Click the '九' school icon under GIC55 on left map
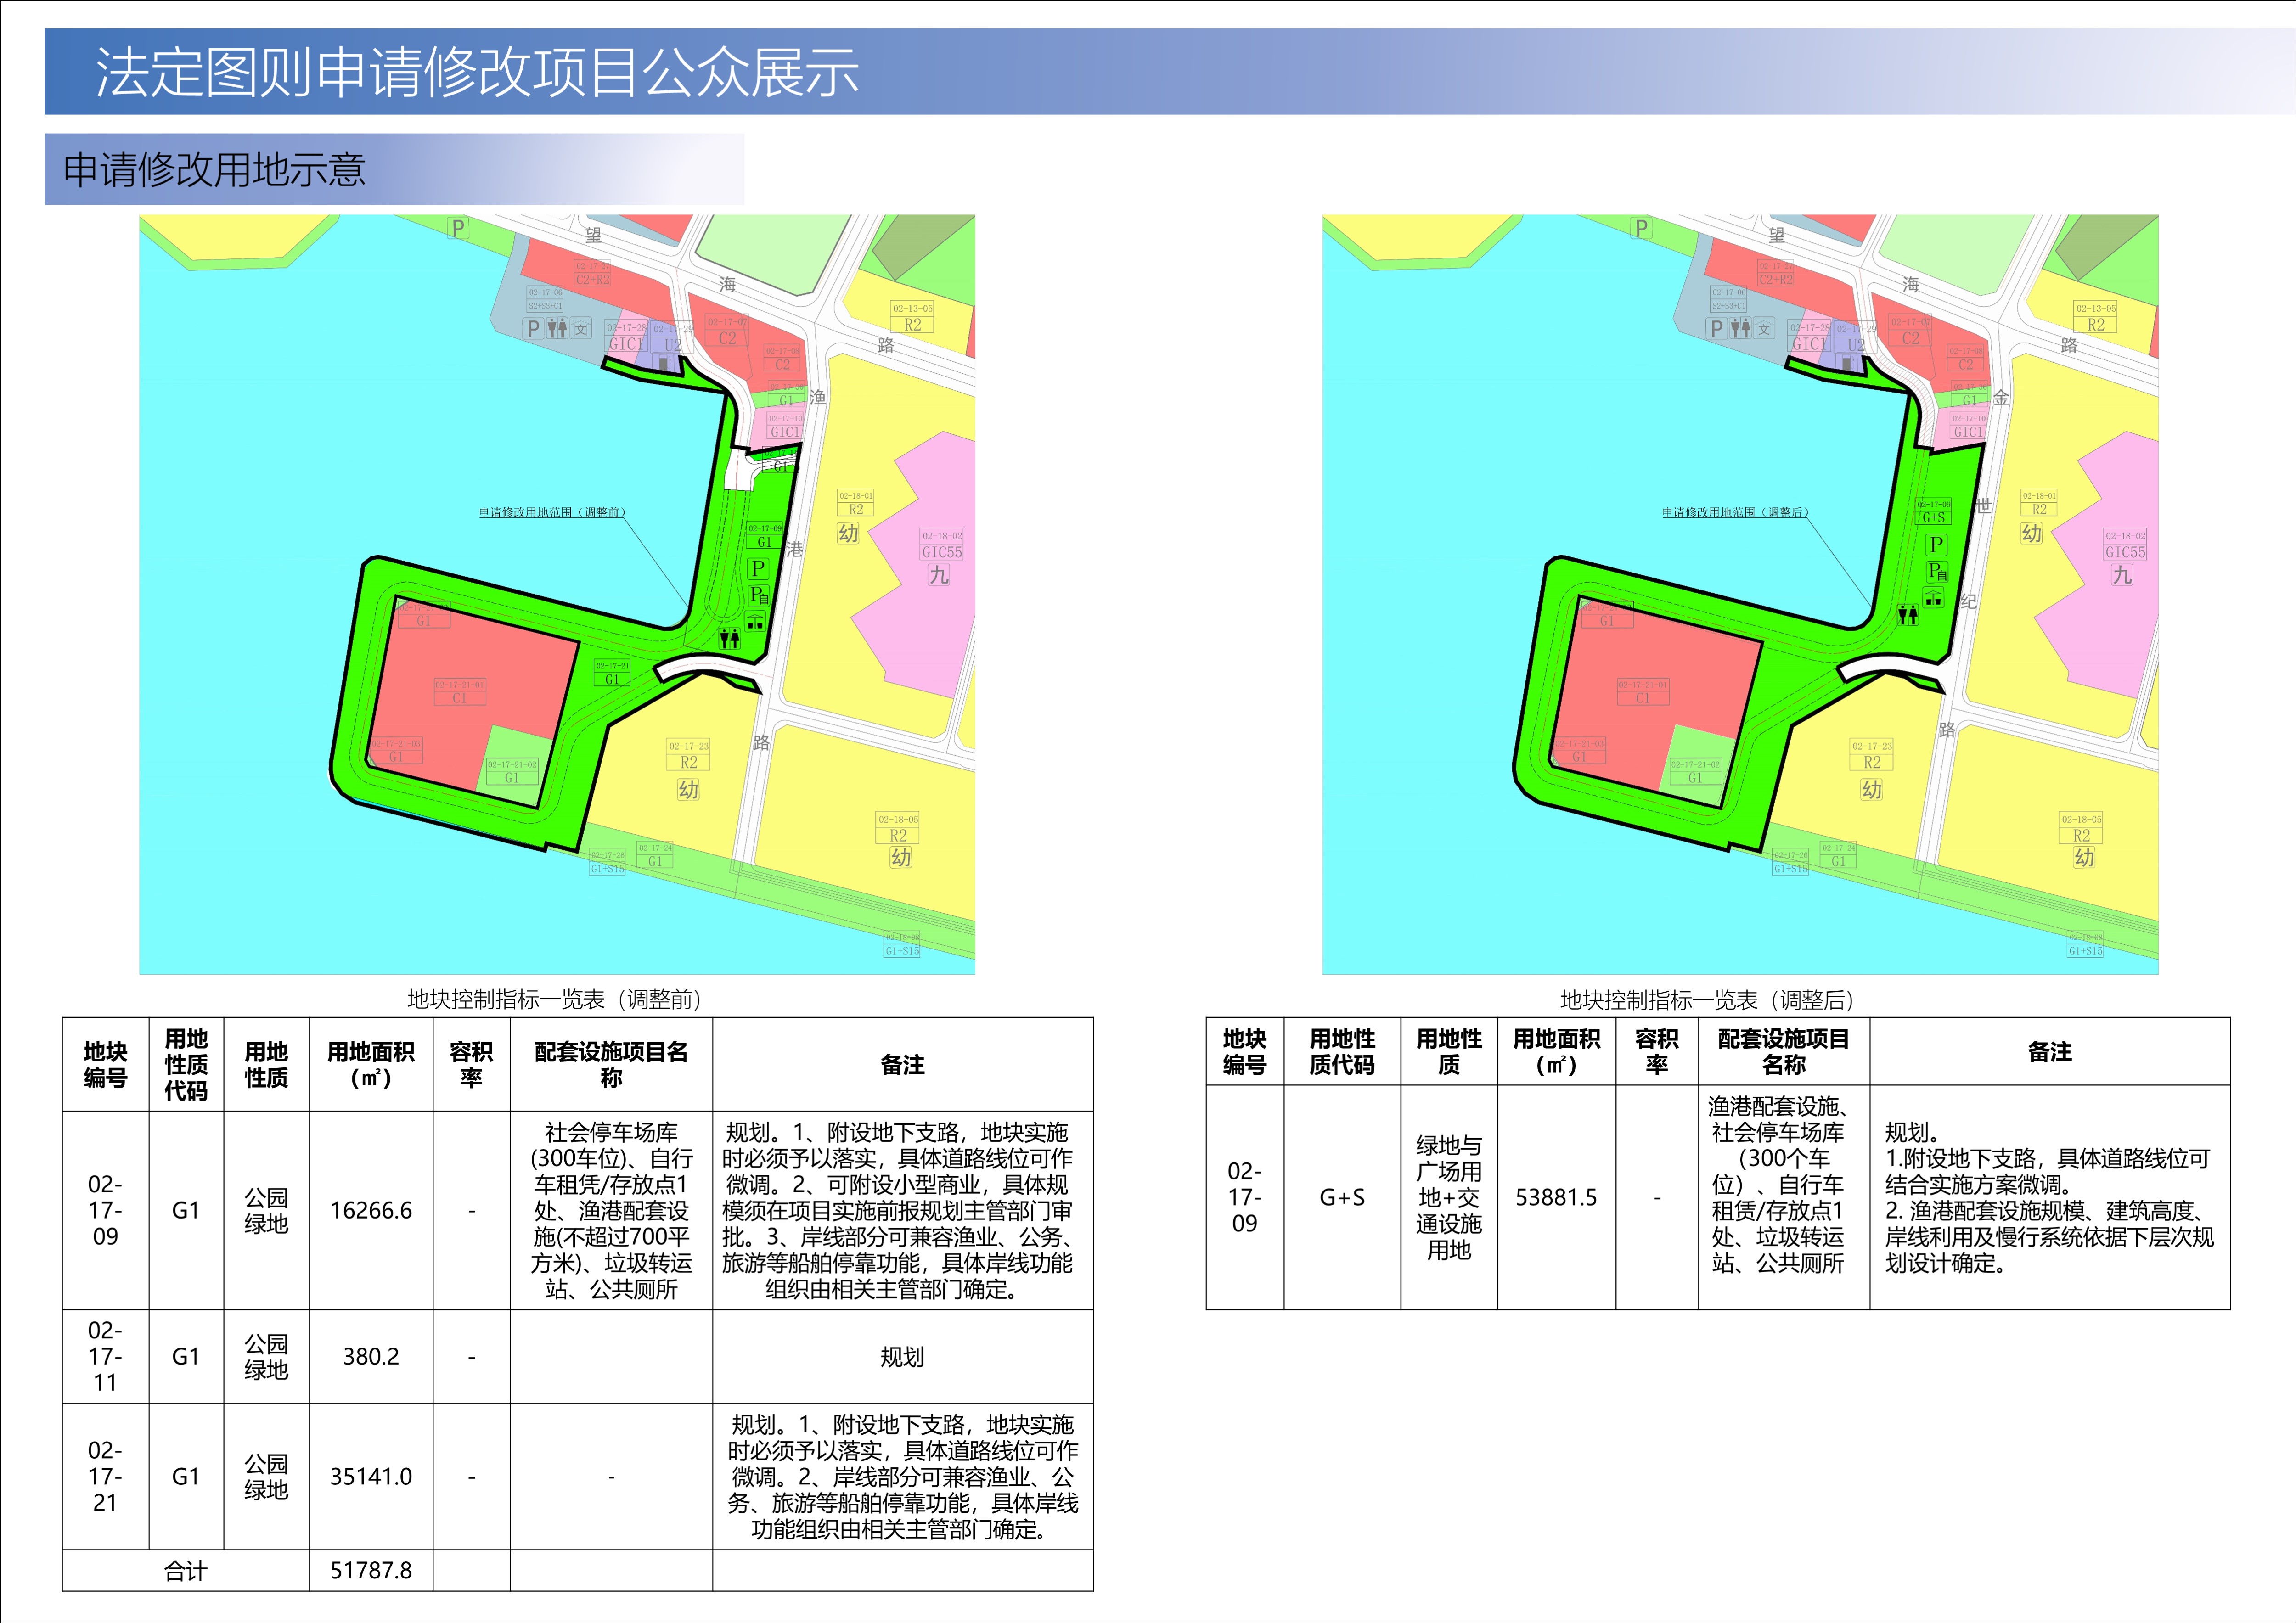This screenshot has width=2296, height=1623. click(938, 575)
